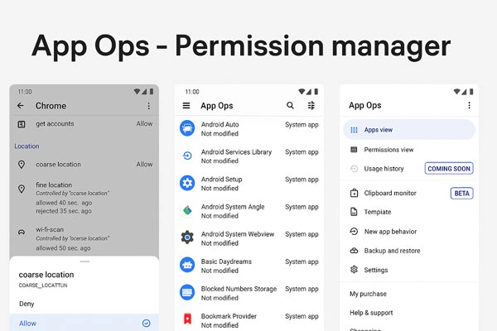Tap the Permissions view icon
497x331 pixels.
354,150
